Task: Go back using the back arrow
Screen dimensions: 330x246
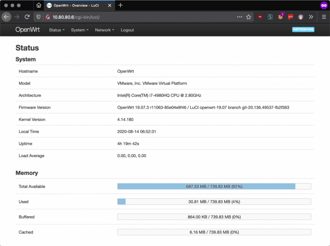Action: [6, 17]
